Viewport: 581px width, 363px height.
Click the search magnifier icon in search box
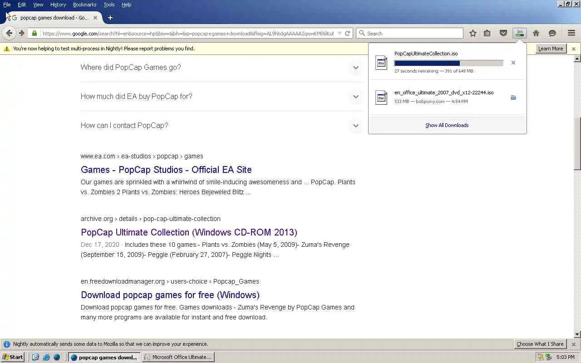pyautogui.click(x=362, y=33)
